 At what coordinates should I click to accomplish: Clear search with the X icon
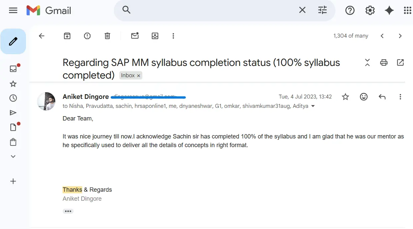point(302,10)
